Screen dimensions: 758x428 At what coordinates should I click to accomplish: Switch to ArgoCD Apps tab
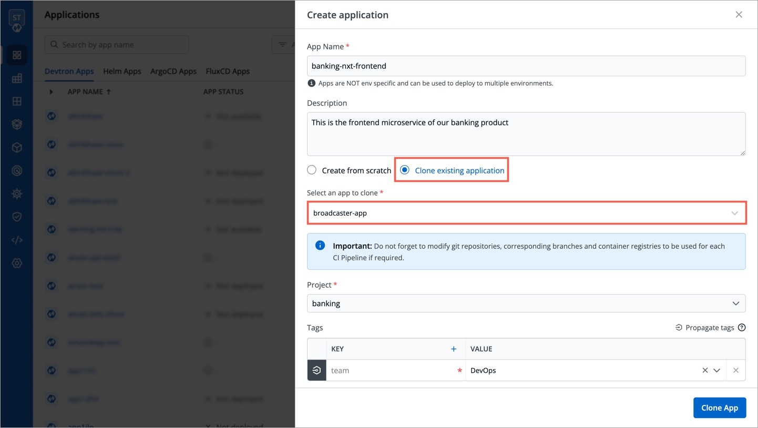coord(173,72)
